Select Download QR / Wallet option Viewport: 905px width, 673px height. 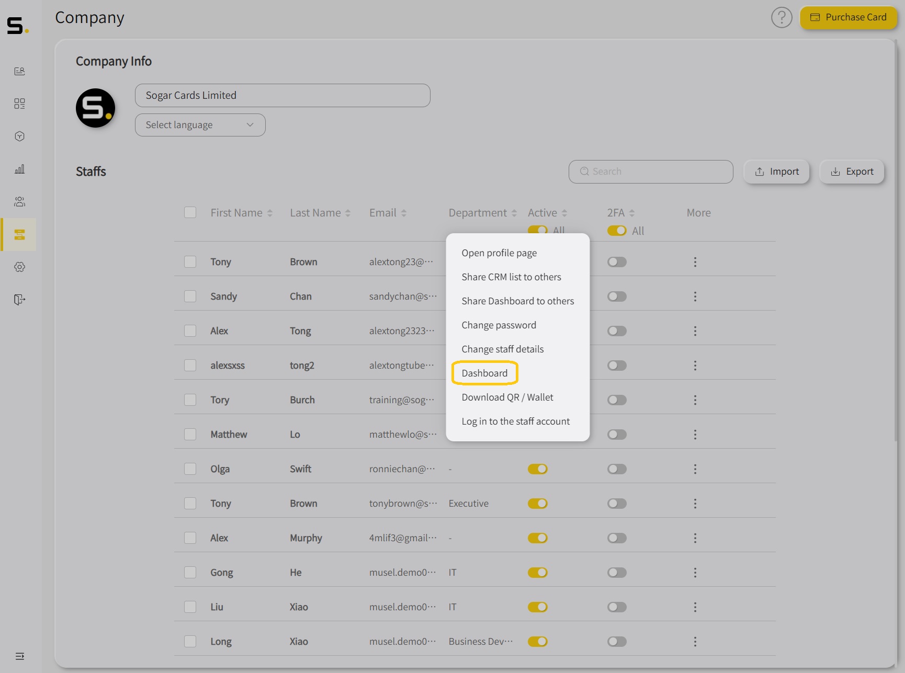(517, 397)
